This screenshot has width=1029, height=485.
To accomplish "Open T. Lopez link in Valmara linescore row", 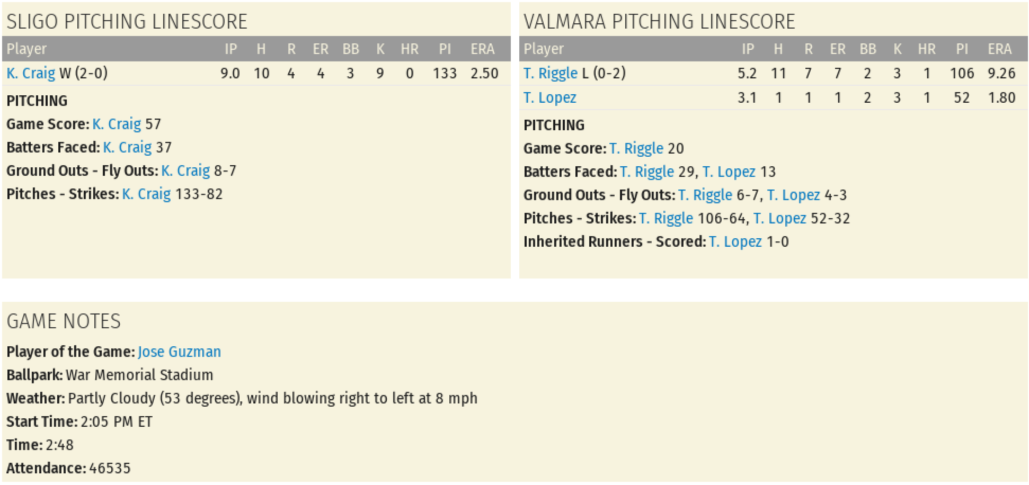I will (x=549, y=97).
